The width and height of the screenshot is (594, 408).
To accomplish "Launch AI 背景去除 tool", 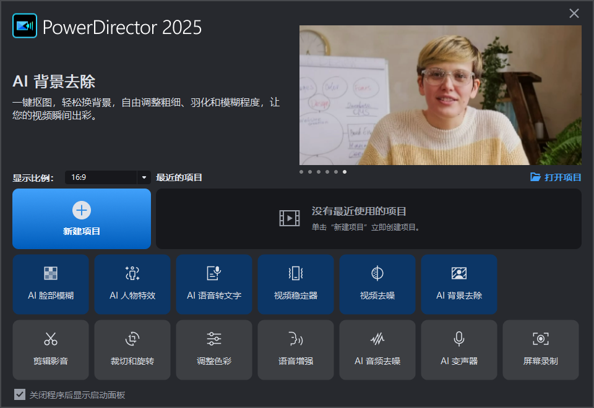I will 459,284.
